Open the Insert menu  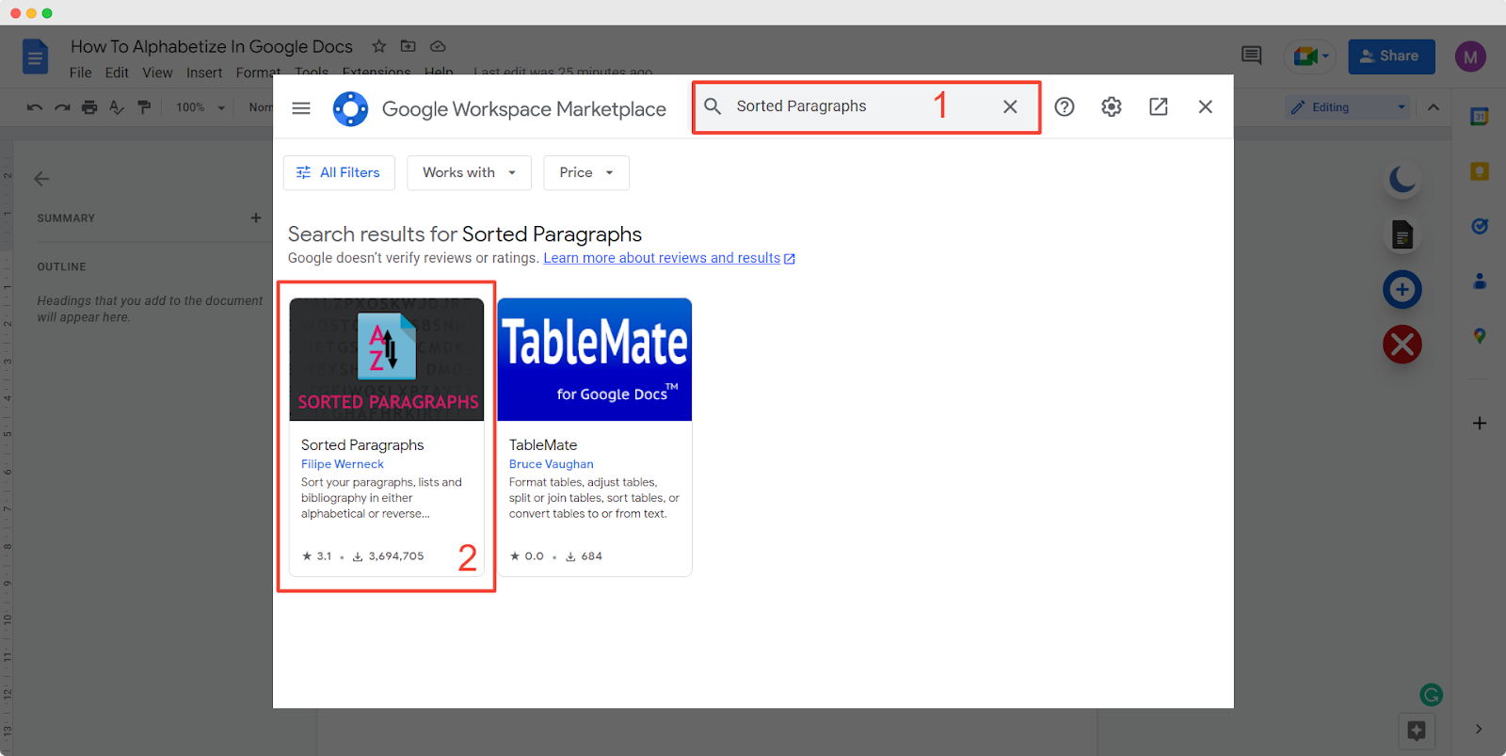[204, 72]
